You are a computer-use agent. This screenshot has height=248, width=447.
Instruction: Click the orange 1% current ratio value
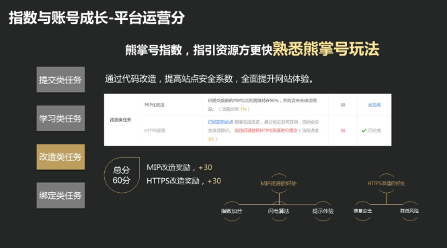(243, 109)
